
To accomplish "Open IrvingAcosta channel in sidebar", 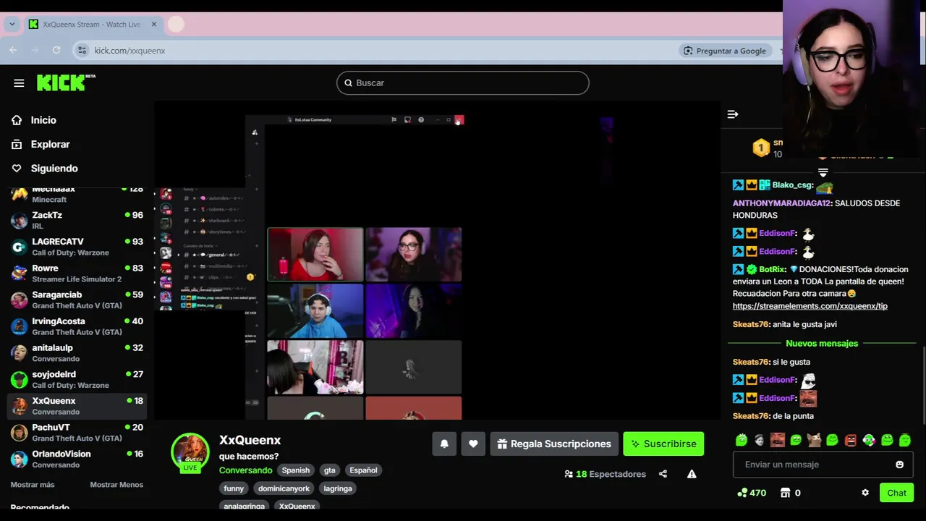I will tap(77, 326).
